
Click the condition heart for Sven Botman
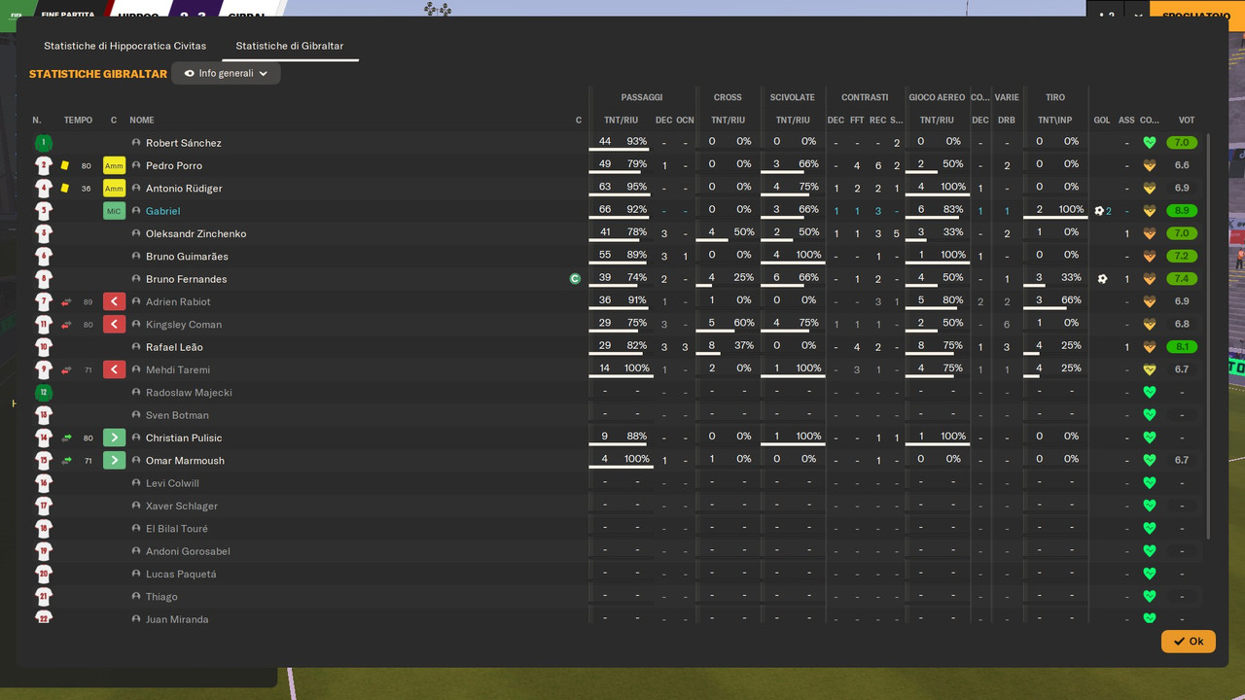pos(1149,415)
